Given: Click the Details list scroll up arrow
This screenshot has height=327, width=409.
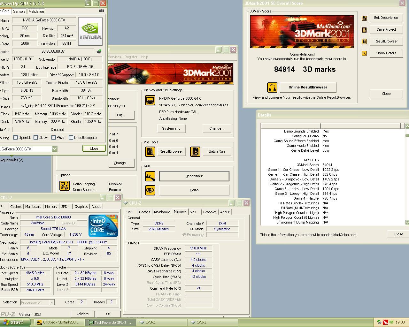Looking at the screenshot, I should [407, 126].
